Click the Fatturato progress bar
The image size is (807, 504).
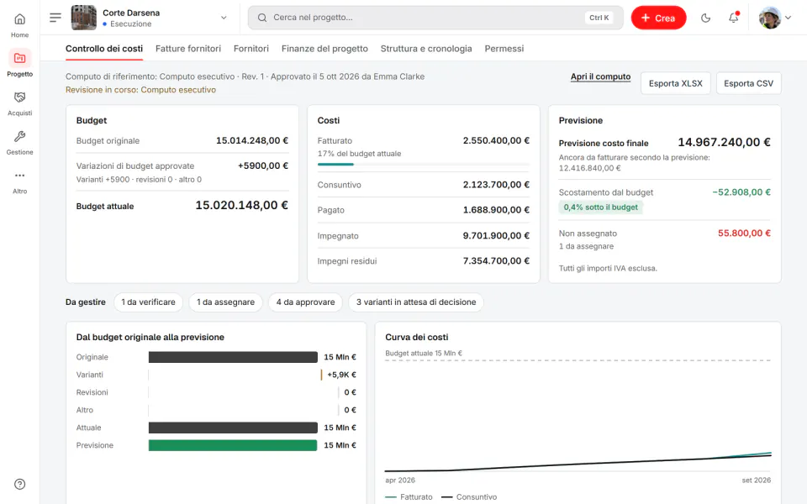(423, 164)
